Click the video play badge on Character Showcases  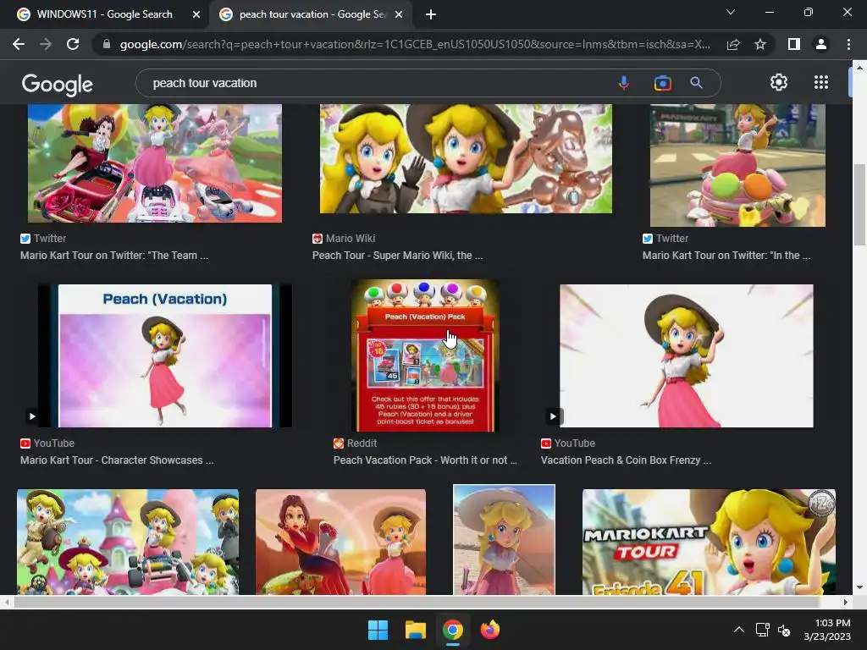pos(32,416)
